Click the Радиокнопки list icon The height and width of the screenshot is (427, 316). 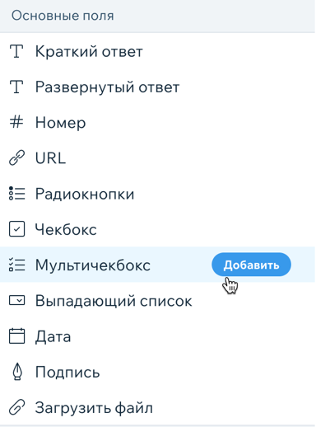16,193
